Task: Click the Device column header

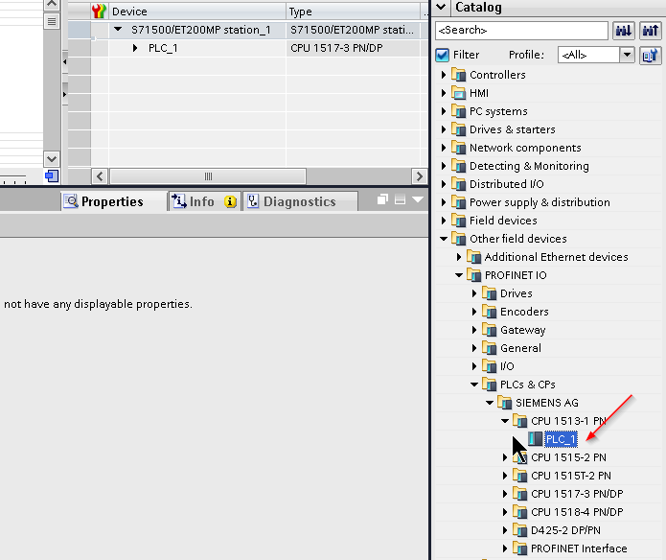Action: pyautogui.click(x=196, y=12)
